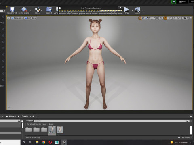Open the Perspective view mode menu
Viewport: 194px width, 145px height.
point(17,18)
